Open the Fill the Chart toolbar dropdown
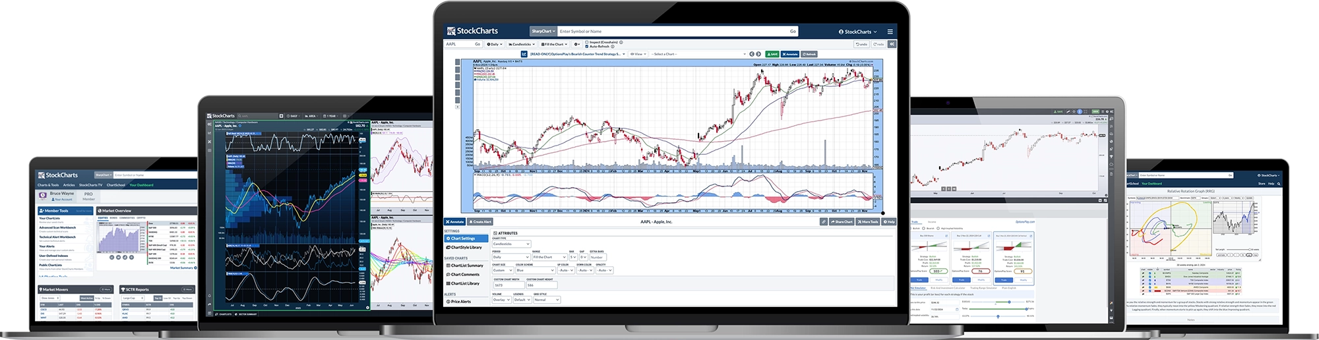This screenshot has height=340, width=1319. 554,44
